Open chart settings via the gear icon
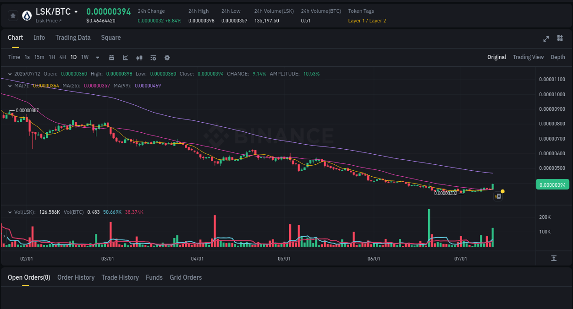This screenshot has width=573, height=309. [x=166, y=57]
